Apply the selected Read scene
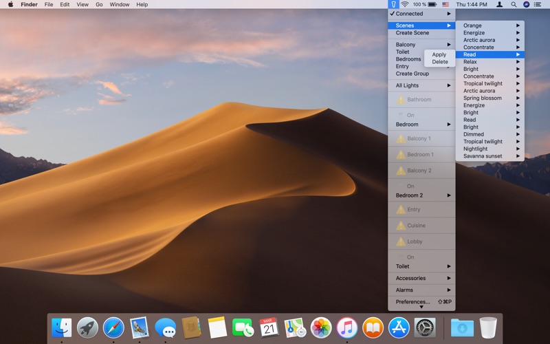Viewport: 550px width, 344px height. [x=439, y=54]
